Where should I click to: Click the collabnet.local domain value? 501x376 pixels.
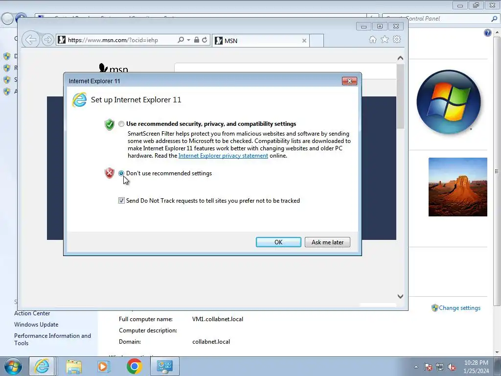point(211,341)
